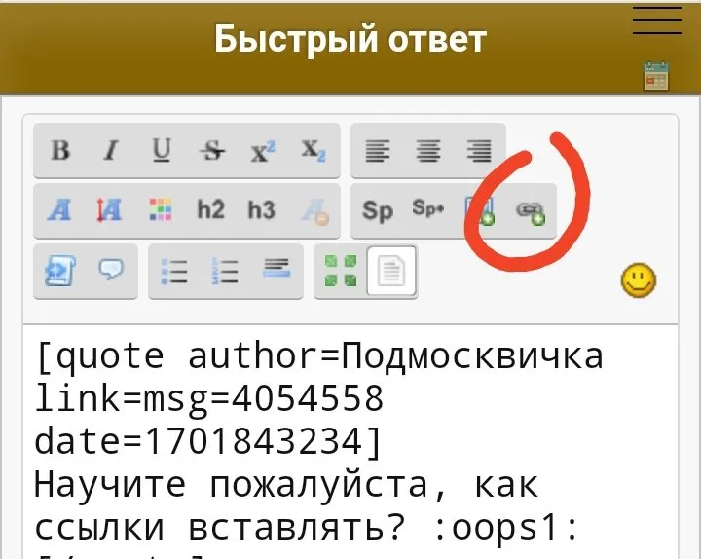This screenshot has width=701, height=559.
Task: Open the hamburger menu
Action: coord(657,20)
